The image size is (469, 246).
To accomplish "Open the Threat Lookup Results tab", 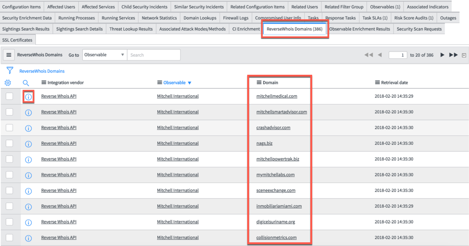I will coord(131,29).
